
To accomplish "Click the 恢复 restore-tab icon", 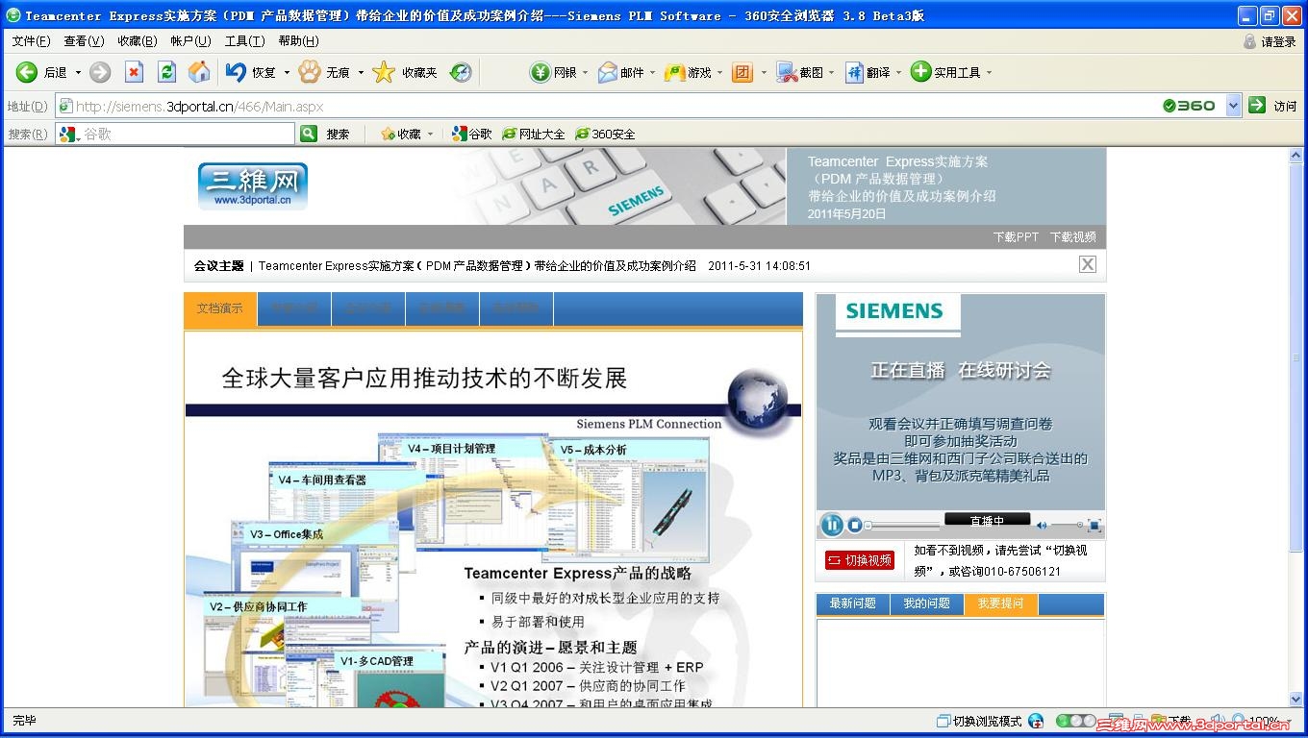I will (236, 72).
